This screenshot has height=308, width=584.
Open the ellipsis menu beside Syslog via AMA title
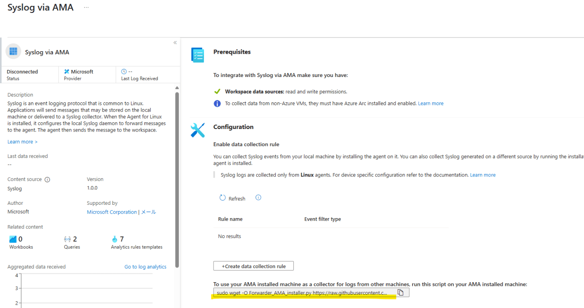[86, 7]
